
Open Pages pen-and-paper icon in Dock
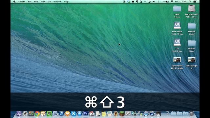pyautogui.click(x=43, y=114)
